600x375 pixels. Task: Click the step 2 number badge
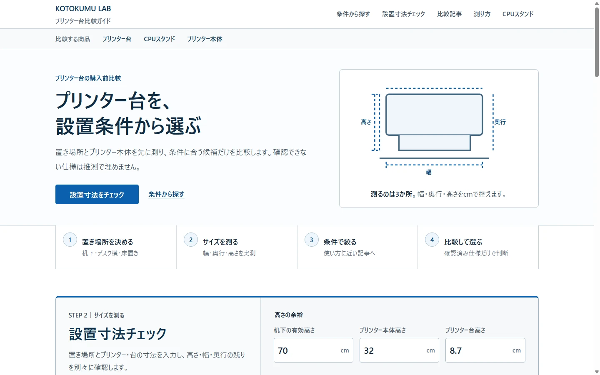[191, 240]
